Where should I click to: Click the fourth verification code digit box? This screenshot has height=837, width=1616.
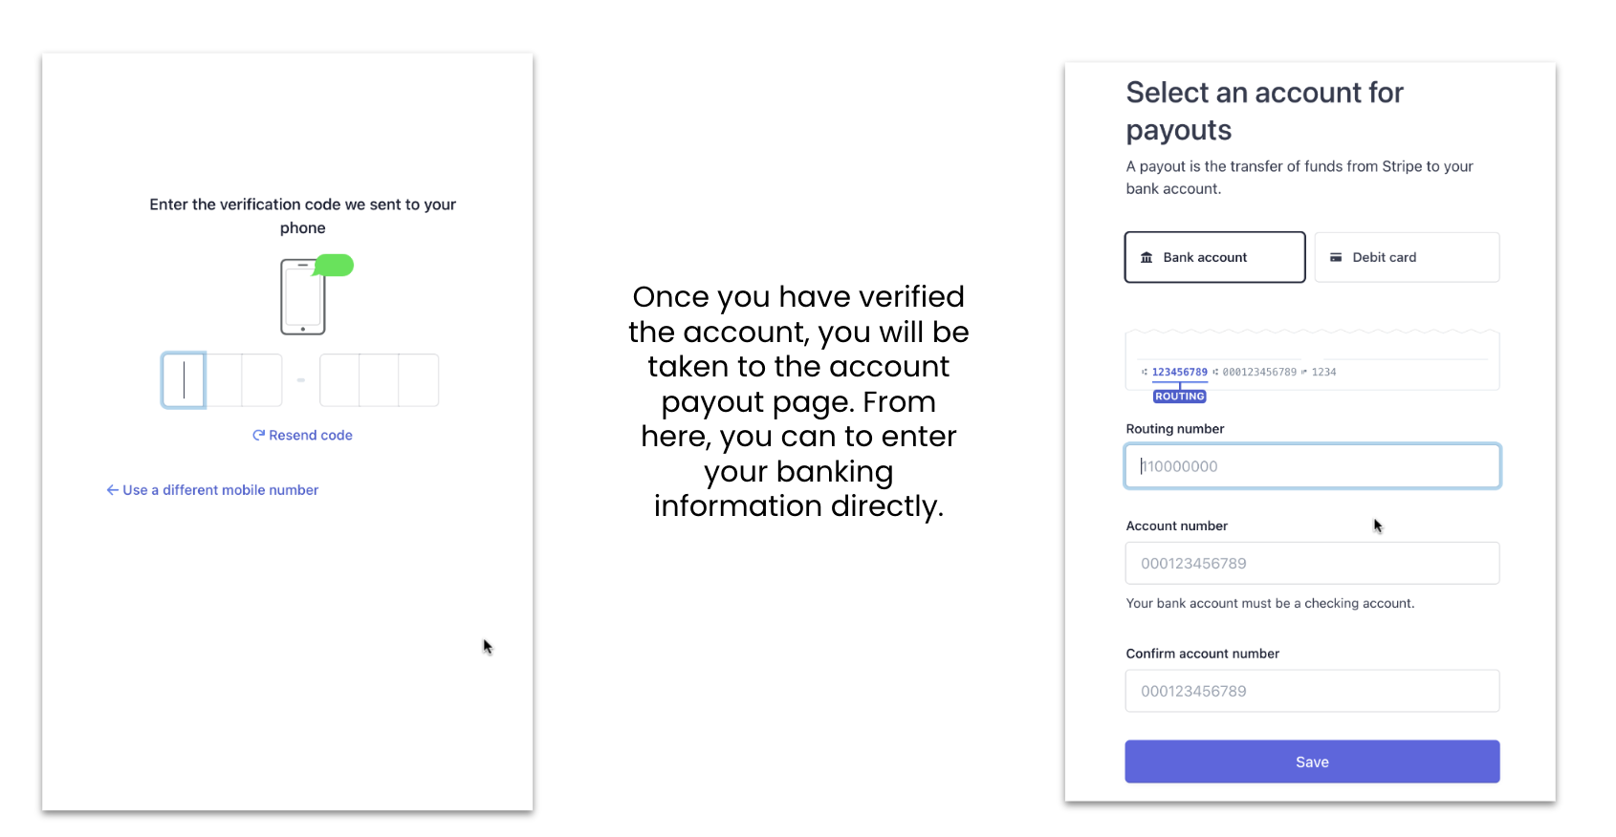click(x=339, y=380)
